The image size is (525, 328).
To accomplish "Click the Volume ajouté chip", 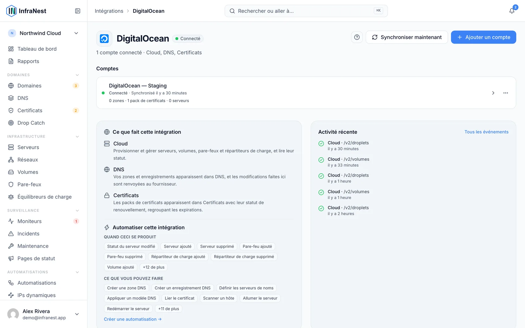I will click(121, 267).
